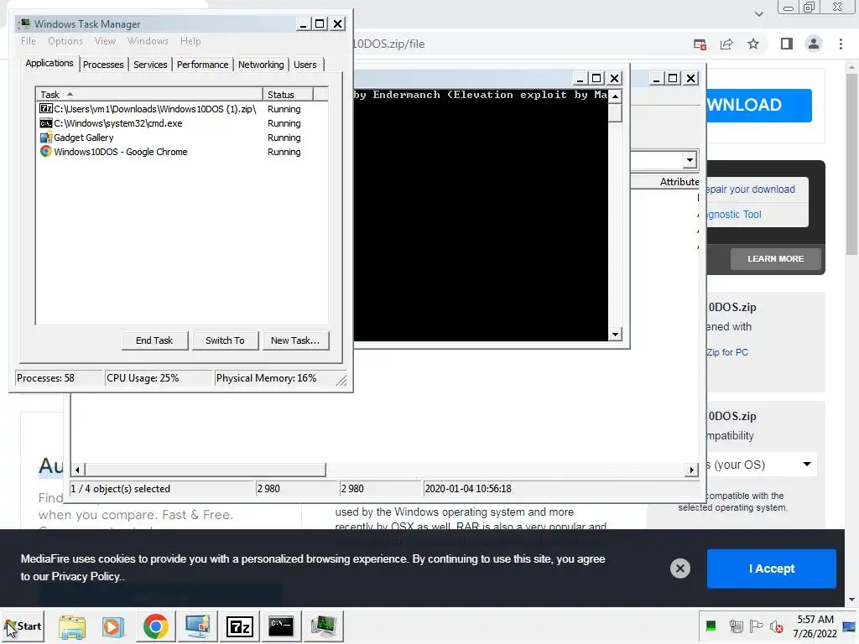Sort by the Task column header

[x=149, y=94]
